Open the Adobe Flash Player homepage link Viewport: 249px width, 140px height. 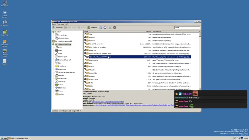(x=108, y=102)
